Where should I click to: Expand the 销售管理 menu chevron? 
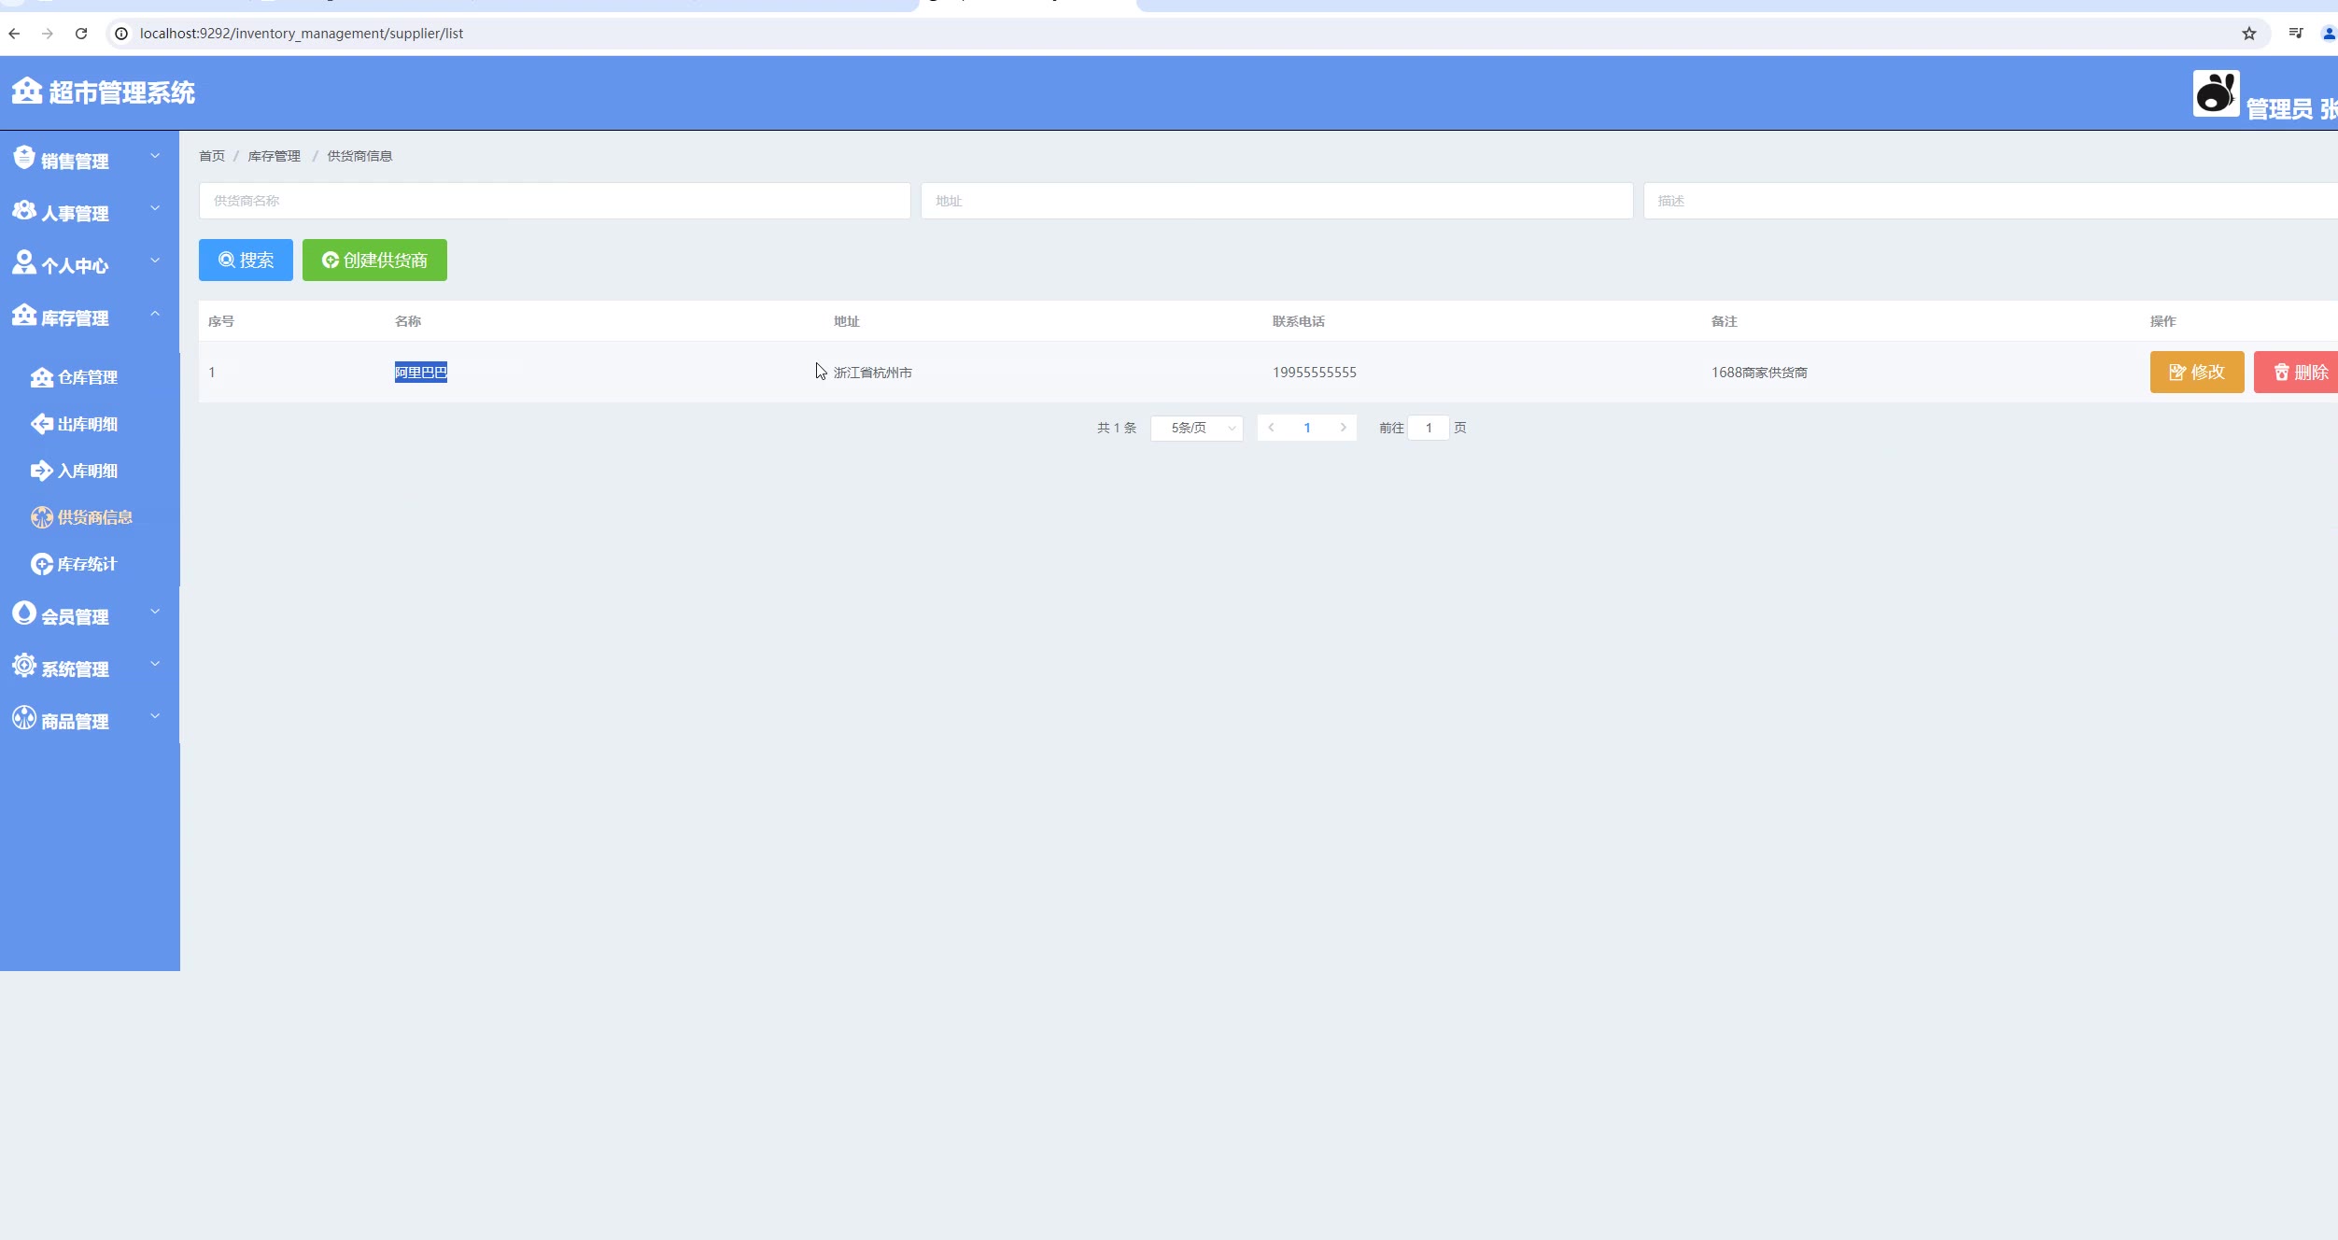tap(155, 157)
